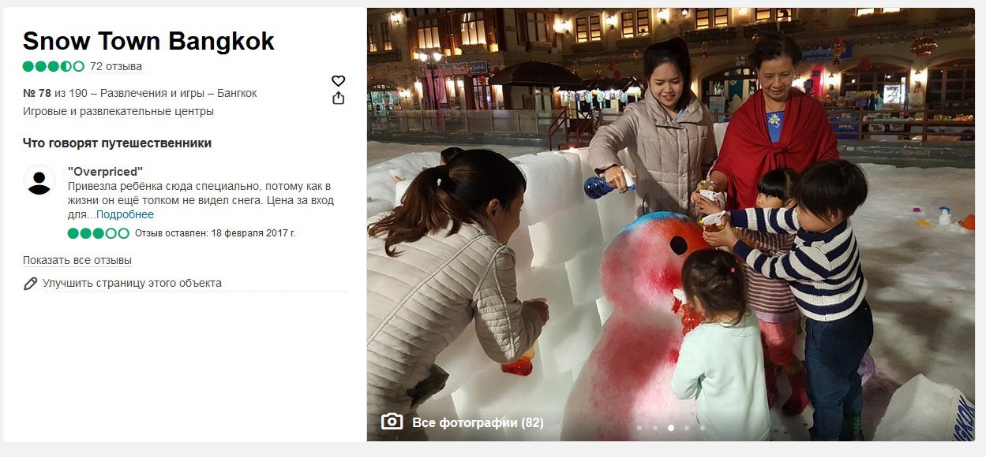
Task: Open Игровые и развлекательные центры category
Action: click(x=118, y=111)
